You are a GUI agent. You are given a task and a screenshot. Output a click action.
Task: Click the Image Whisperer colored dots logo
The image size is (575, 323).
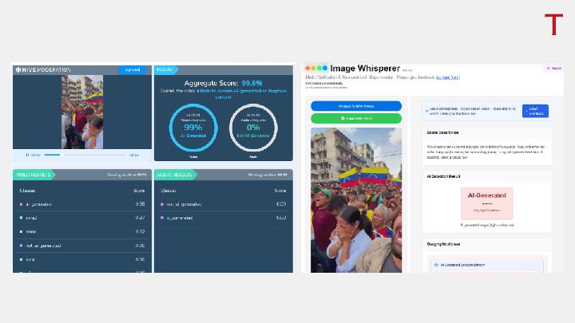click(316, 69)
